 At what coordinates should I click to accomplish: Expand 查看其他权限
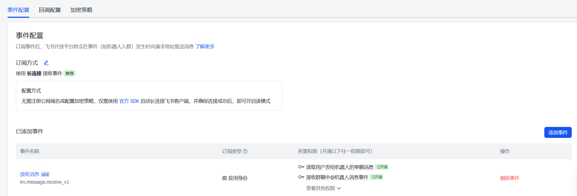[323, 188]
